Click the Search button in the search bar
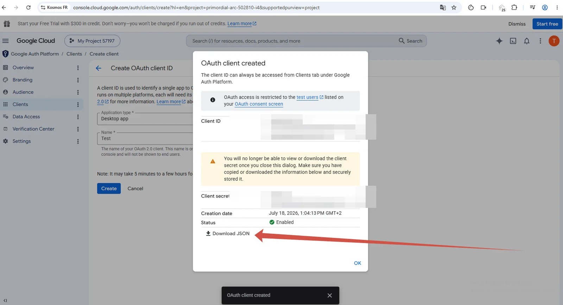The image size is (563, 305). point(411,41)
